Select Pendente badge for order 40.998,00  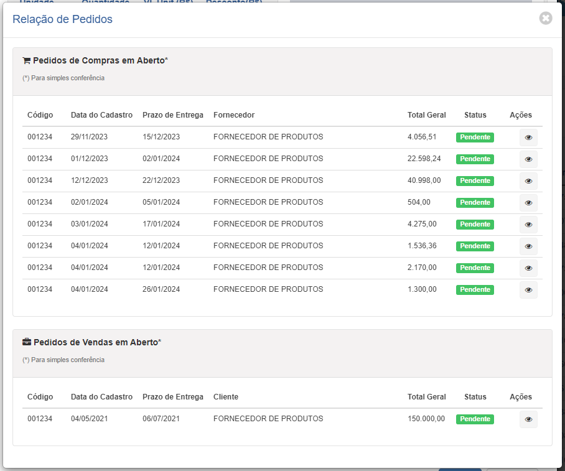tap(475, 181)
